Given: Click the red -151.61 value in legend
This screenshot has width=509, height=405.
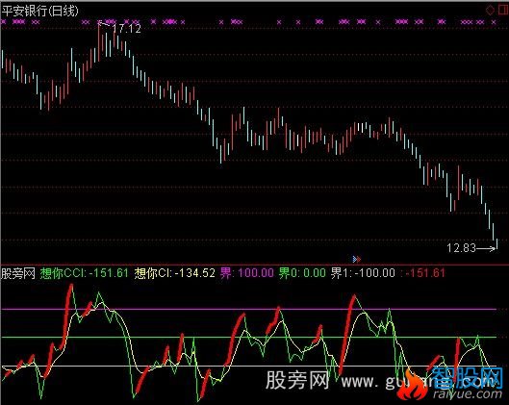Looking at the screenshot, I should tap(424, 273).
